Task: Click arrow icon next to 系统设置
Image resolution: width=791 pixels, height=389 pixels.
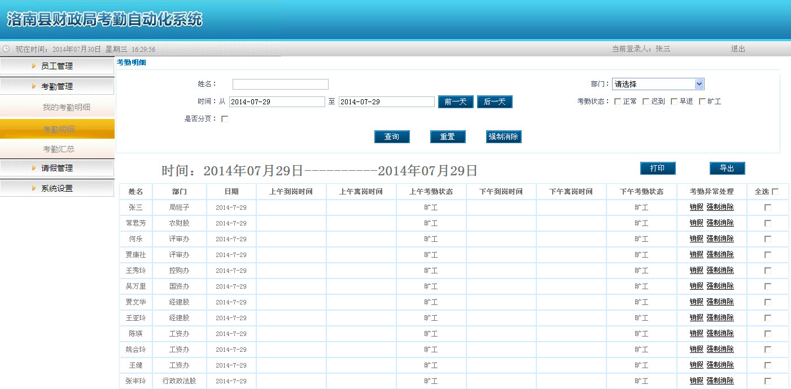Action: click(x=34, y=188)
